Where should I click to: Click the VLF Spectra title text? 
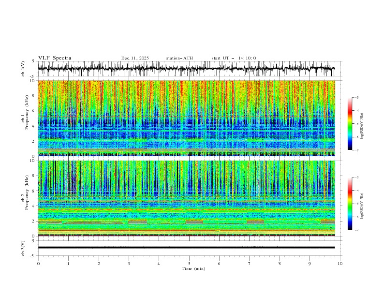click(x=55, y=58)
